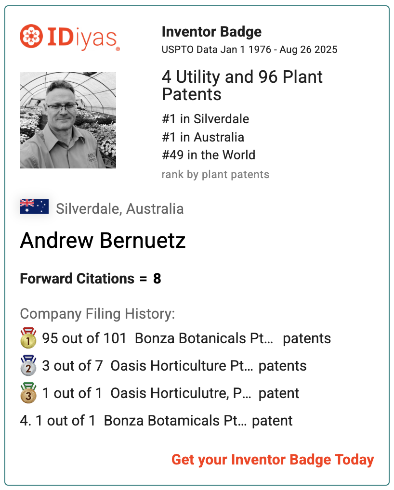This screenshot has height=490, width=394.
Task: Click the '#1 in Silverdale' rank
Action: (206, 119)
